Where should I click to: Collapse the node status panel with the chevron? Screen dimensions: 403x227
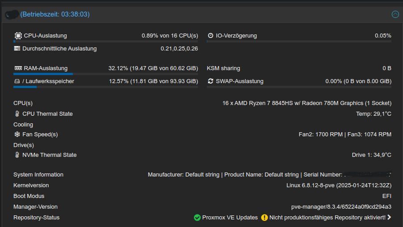coord(395,14)
